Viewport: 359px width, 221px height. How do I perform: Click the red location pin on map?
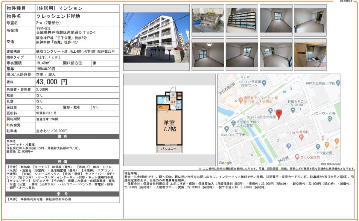(x=279, y=114)
